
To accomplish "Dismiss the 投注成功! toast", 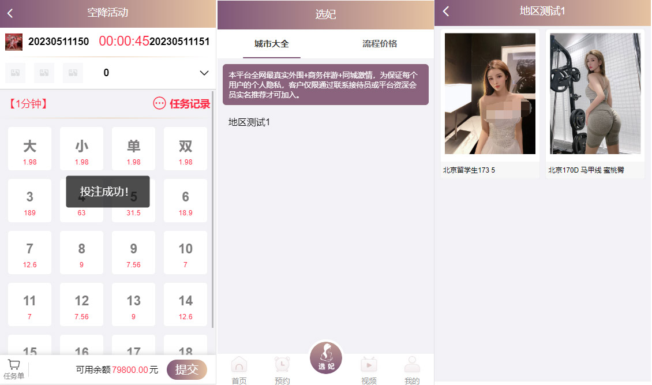I will coord(108,192).
